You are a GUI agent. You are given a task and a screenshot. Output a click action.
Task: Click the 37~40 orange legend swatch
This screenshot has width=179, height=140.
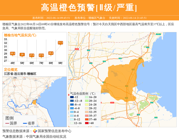[x=87, y=119]
